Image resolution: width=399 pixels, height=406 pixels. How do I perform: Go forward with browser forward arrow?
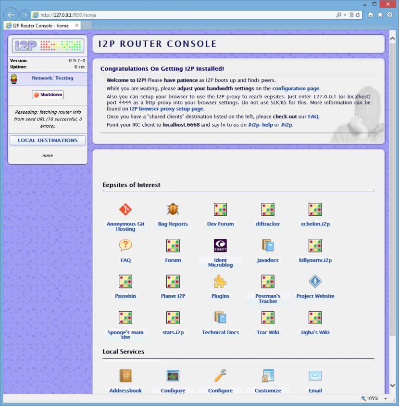click(x=25, y=15)
